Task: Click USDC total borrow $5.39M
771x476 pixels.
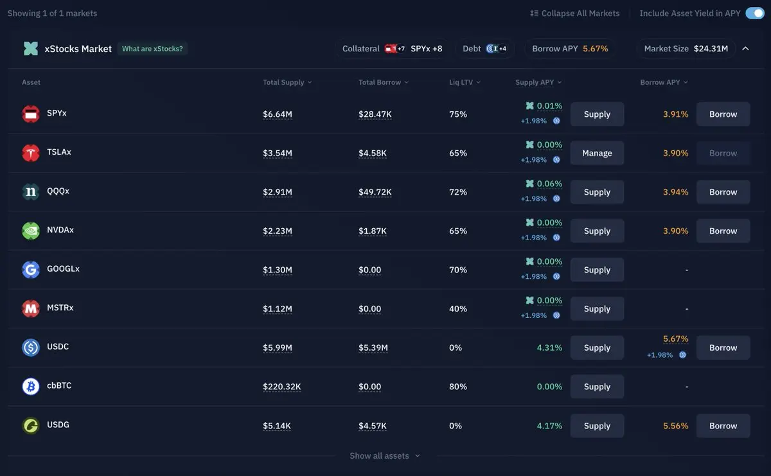Action: (x=373, y=348)
